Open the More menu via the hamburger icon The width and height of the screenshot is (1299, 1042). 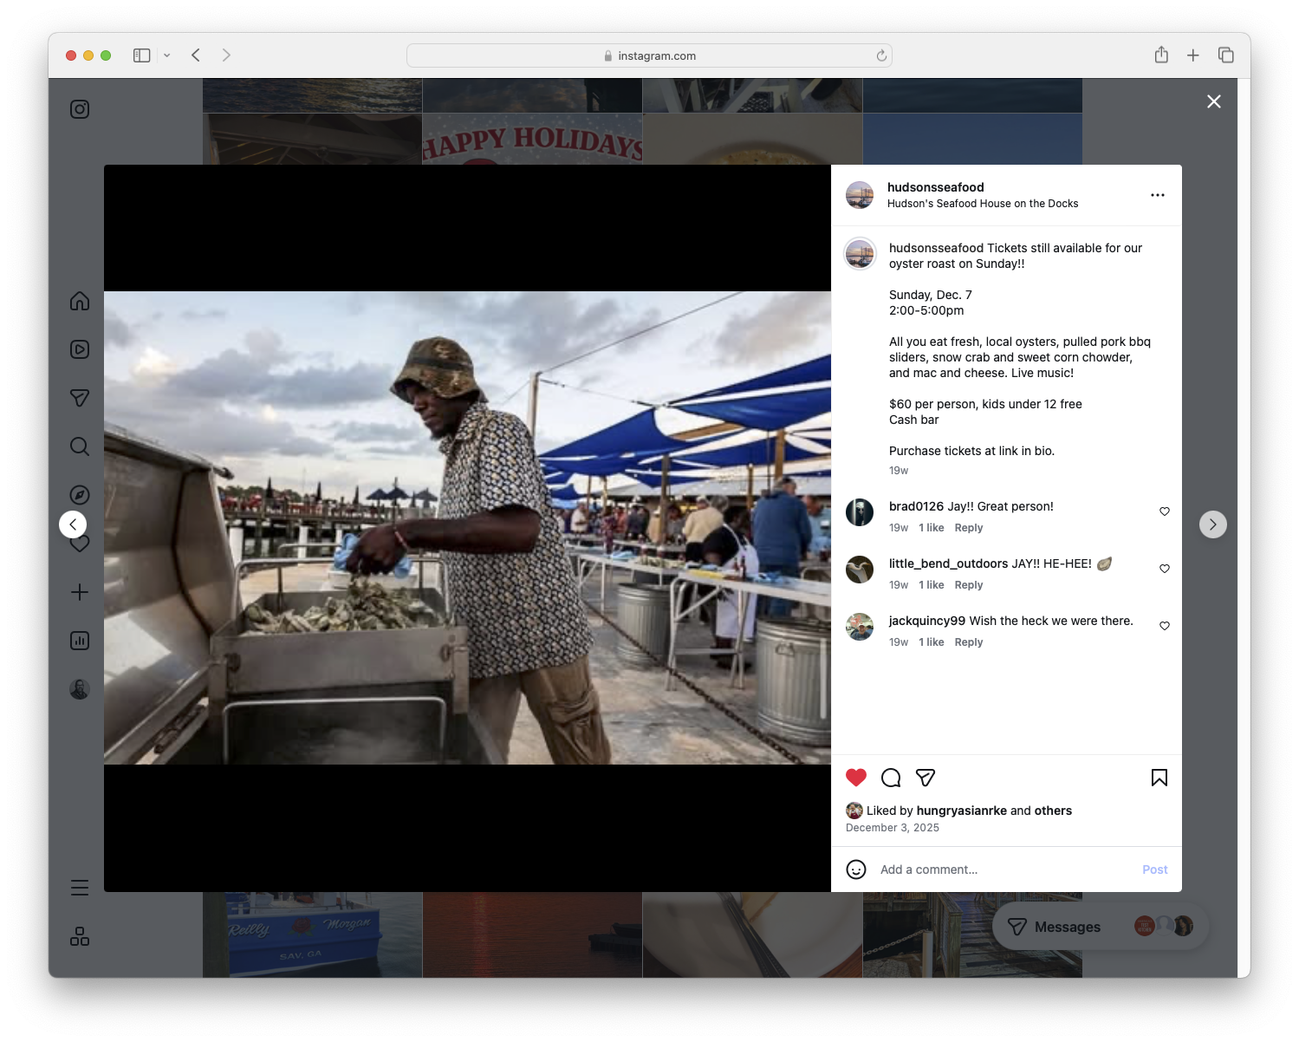79,887
